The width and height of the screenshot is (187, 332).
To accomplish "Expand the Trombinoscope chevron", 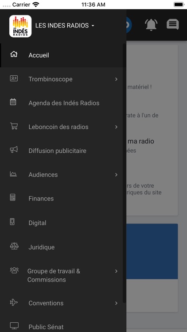I will [116, 79].
